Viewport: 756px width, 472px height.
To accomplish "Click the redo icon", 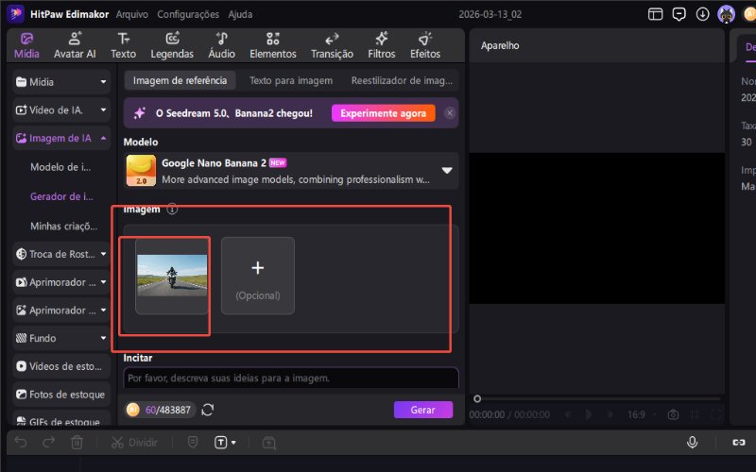I will [49, 442].
